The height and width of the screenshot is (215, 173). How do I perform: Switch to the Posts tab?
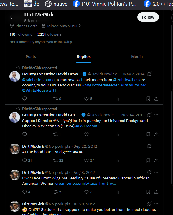point(31,57)
